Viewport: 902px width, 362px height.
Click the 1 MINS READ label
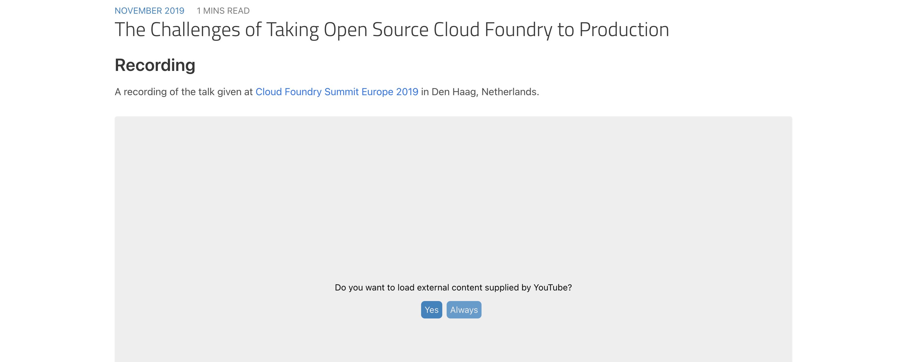(223, 11)
